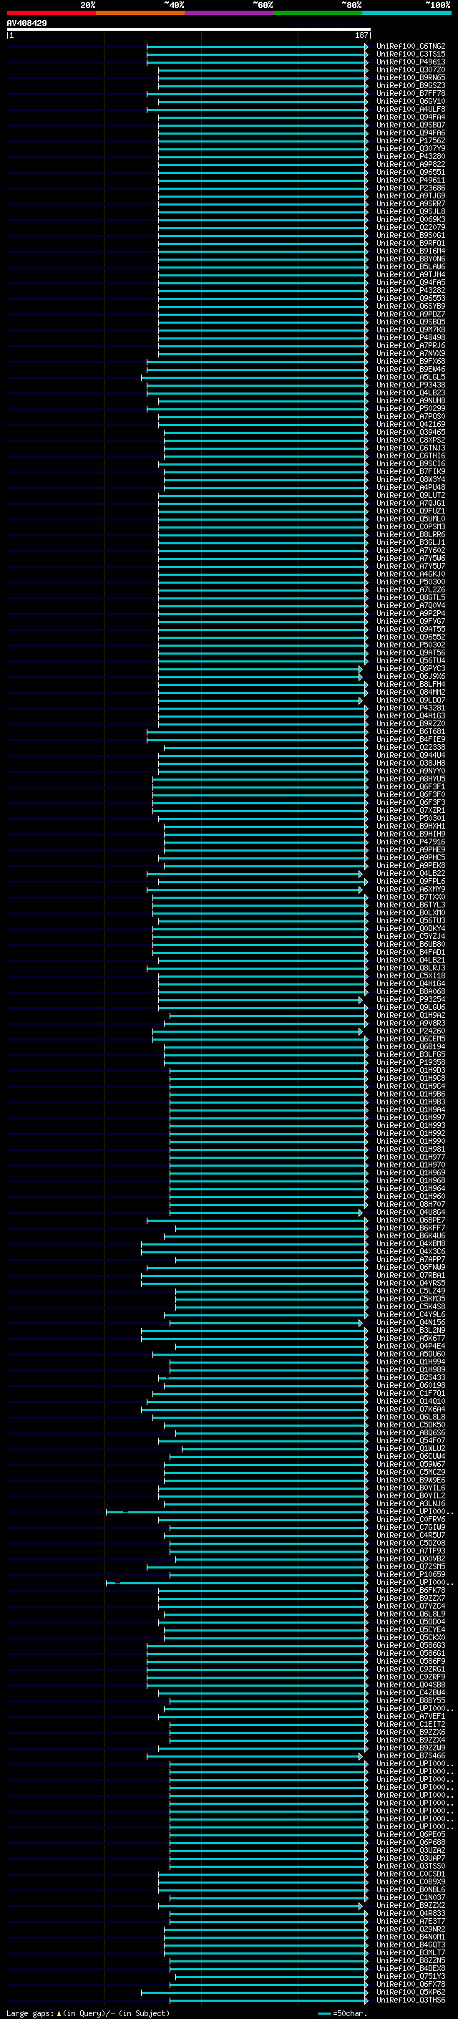
Task: Click the green ~80% identity color segment
Action: (x=318, y=13)
